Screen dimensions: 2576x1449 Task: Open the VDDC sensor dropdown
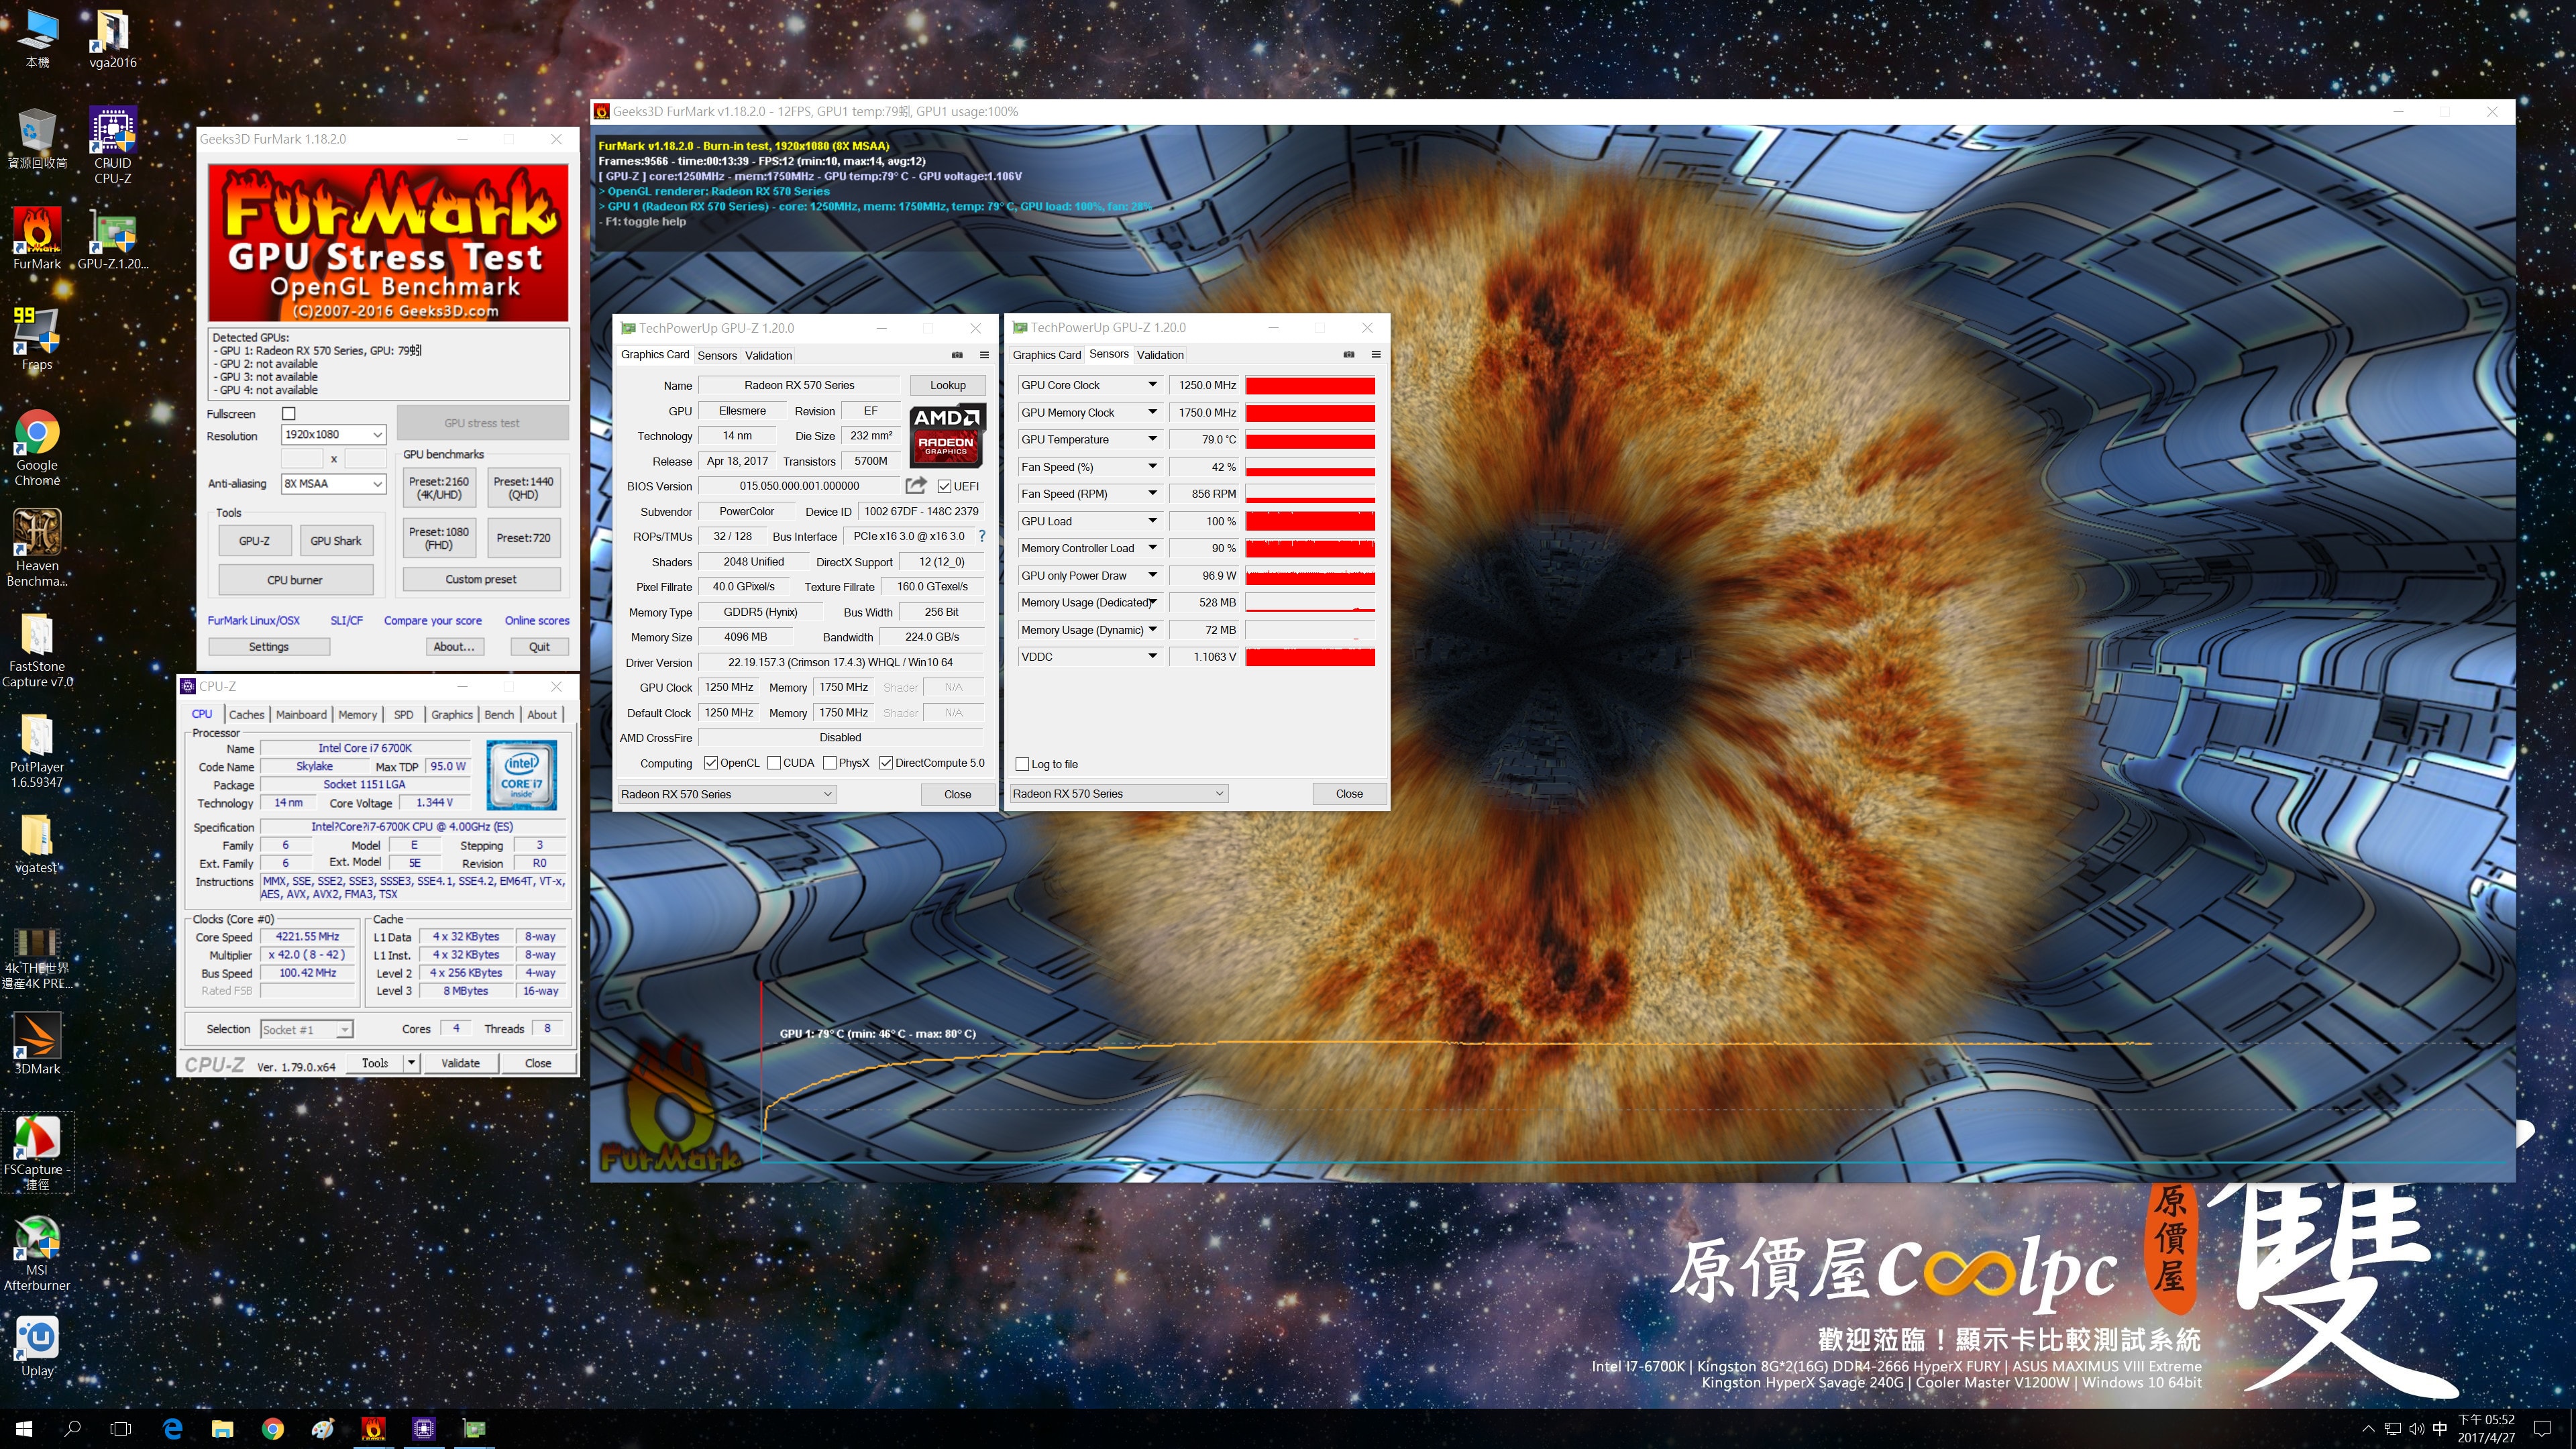click(1152, 657)
